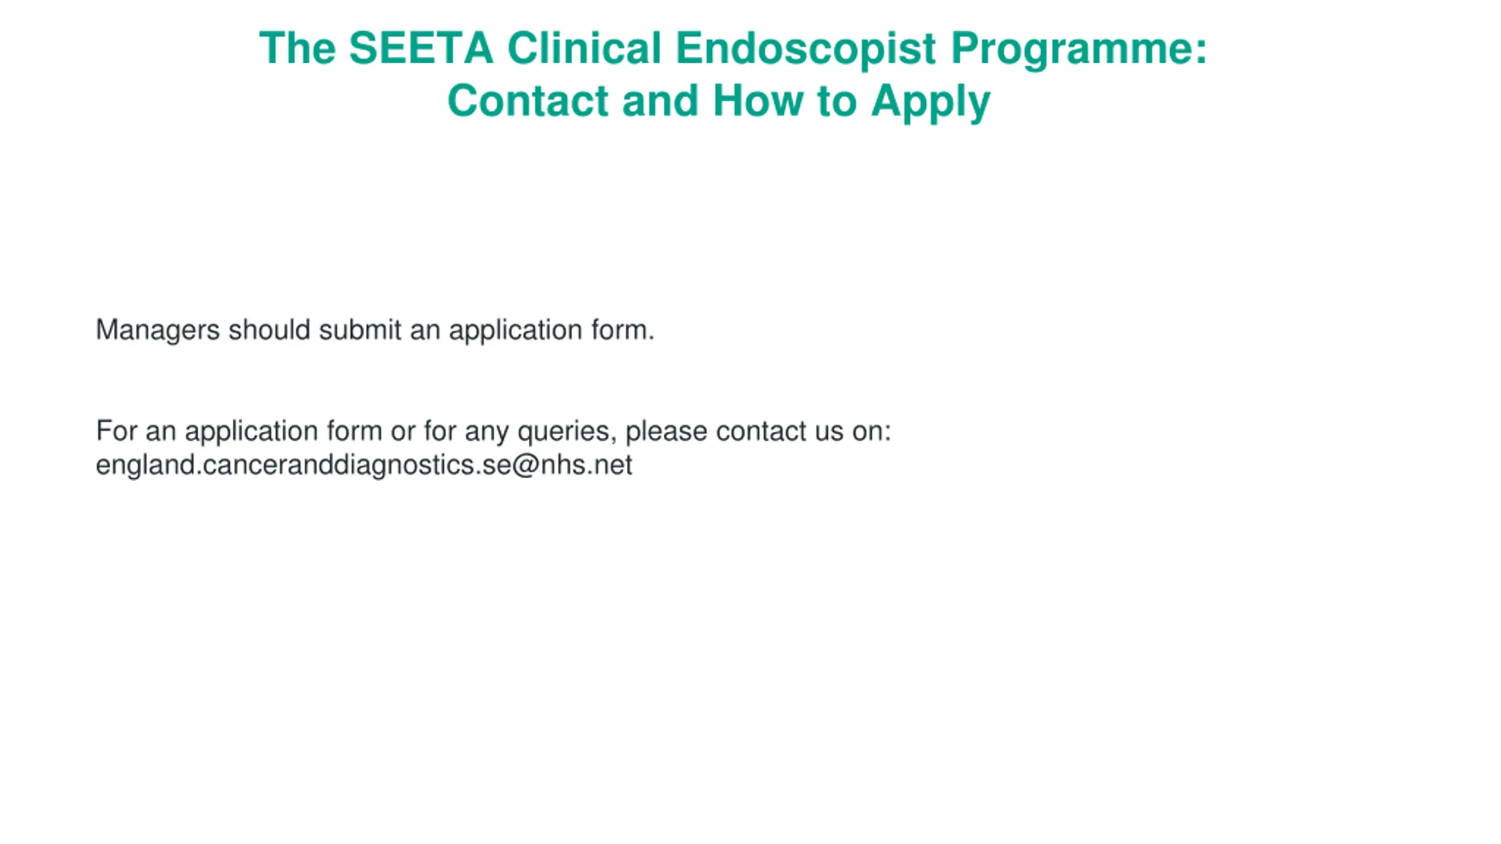1501x844 pixels.
Task: Select the phrase please contact us on:
Action: point(758,432)
